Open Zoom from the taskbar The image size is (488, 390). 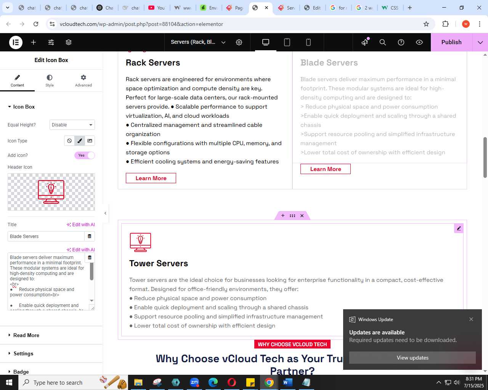point(194,382)
